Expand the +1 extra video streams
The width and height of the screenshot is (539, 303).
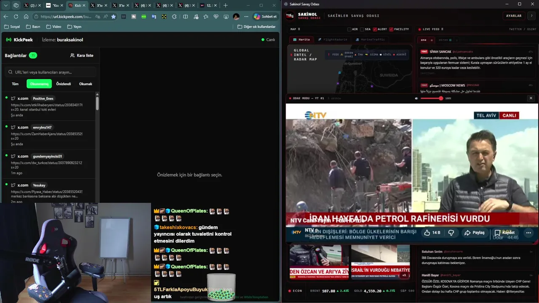coord(404,275)
